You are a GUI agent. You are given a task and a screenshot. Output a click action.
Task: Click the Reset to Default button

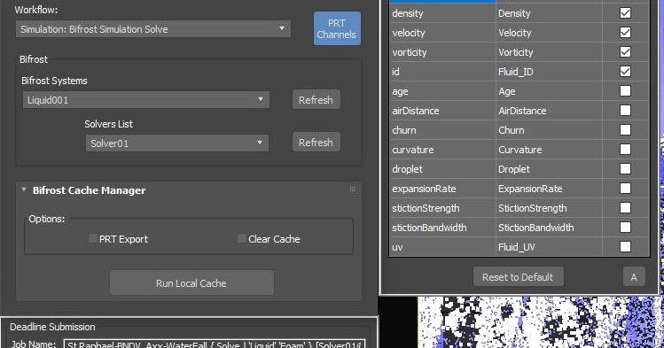tap(518, 277)
